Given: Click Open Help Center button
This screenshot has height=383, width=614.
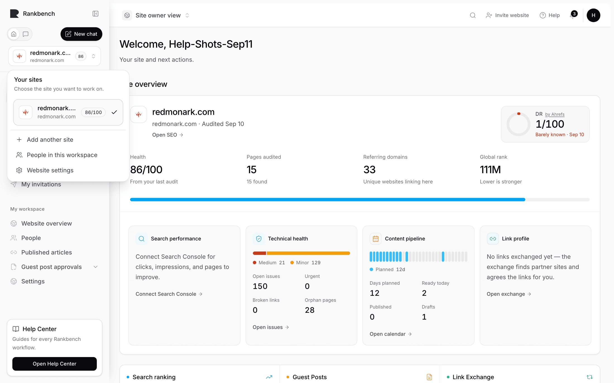Looking at the screenshot, I should (x=54, y=364).
